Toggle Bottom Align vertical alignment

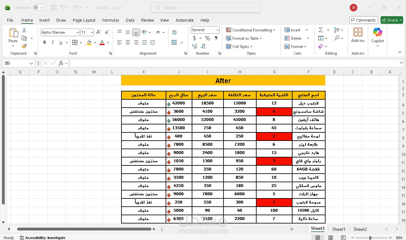click(x=136, y=32)
